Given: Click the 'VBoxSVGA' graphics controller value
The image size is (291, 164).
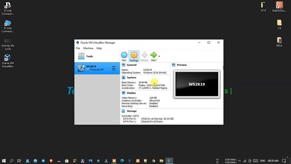Looking at the screenshot, I should pyautogui.click(x=155, y=101).
